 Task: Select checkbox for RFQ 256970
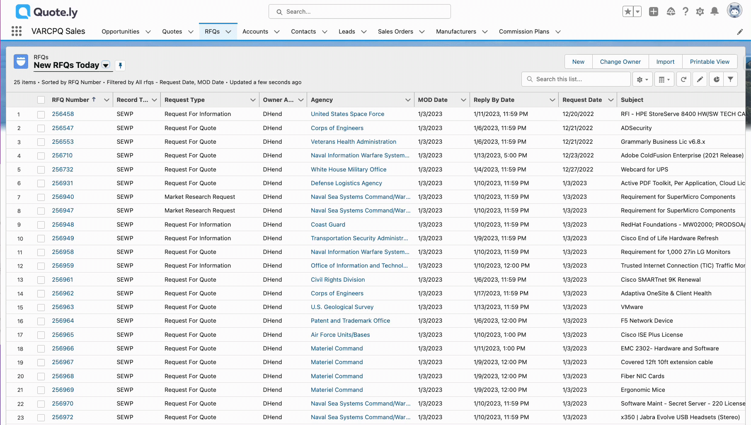click(x=41, y=404)
